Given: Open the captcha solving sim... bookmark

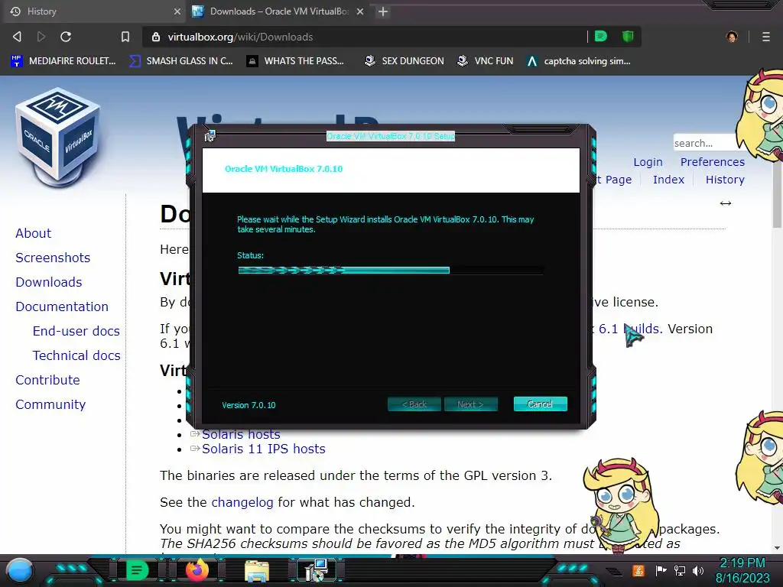Looking at the screenshot, I should coord(579,61).
